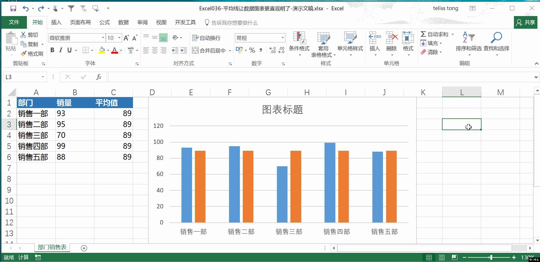This screenshot has height=262, width=540.
Task: Apply percent style
Action: 252,50
